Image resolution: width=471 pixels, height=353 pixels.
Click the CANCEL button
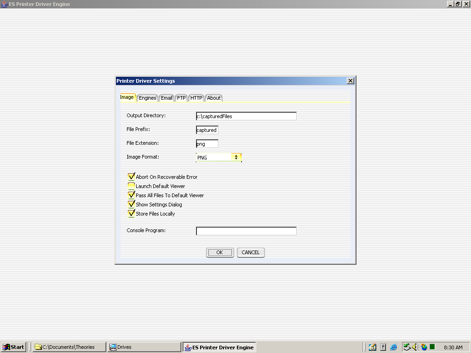click(x=251, y=252)
